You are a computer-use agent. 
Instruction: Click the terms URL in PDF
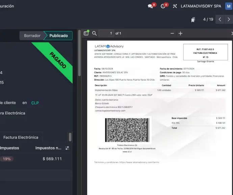pos(139,162)
